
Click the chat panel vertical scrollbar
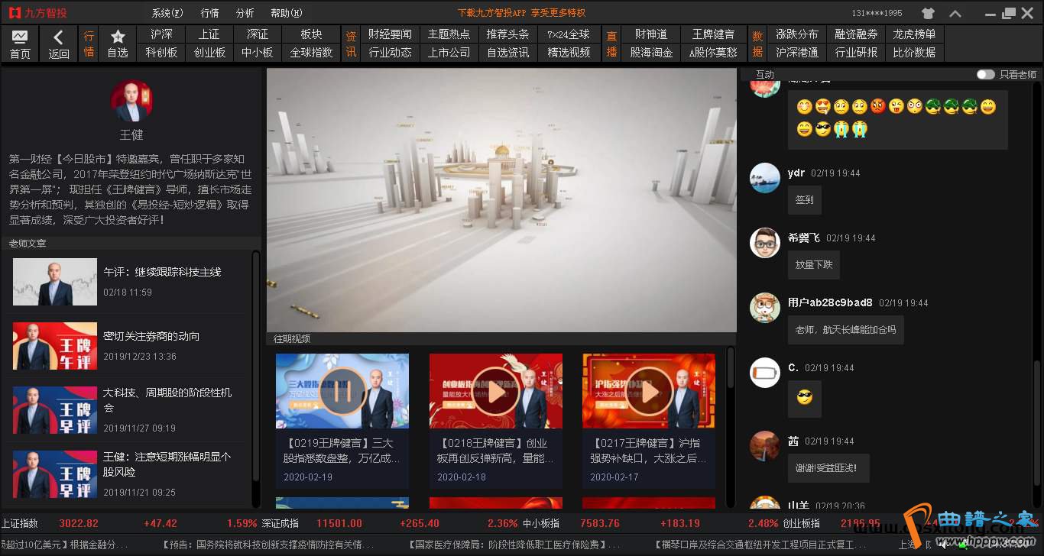1036,412
